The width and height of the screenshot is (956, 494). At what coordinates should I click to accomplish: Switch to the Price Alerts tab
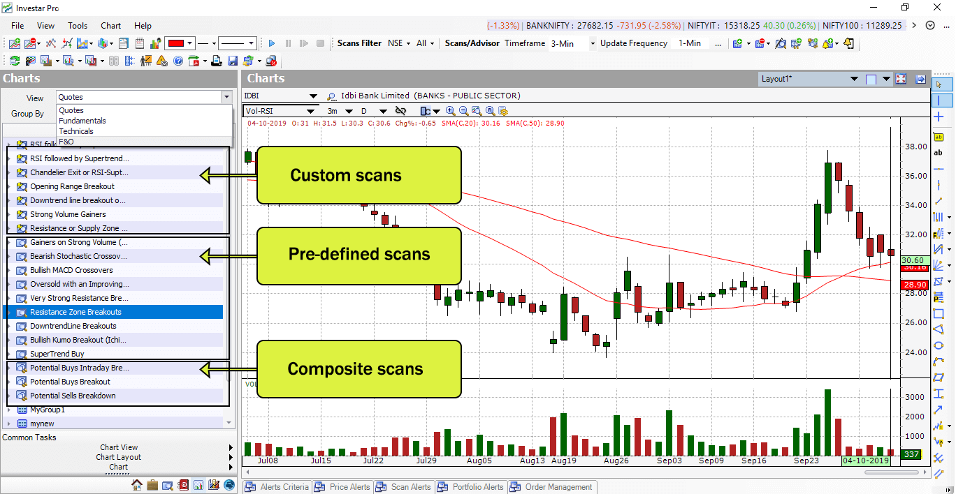[x=342, y=487]
